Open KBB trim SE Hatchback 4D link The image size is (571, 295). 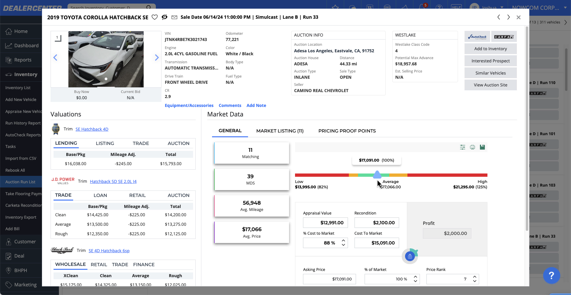[92, 129]
